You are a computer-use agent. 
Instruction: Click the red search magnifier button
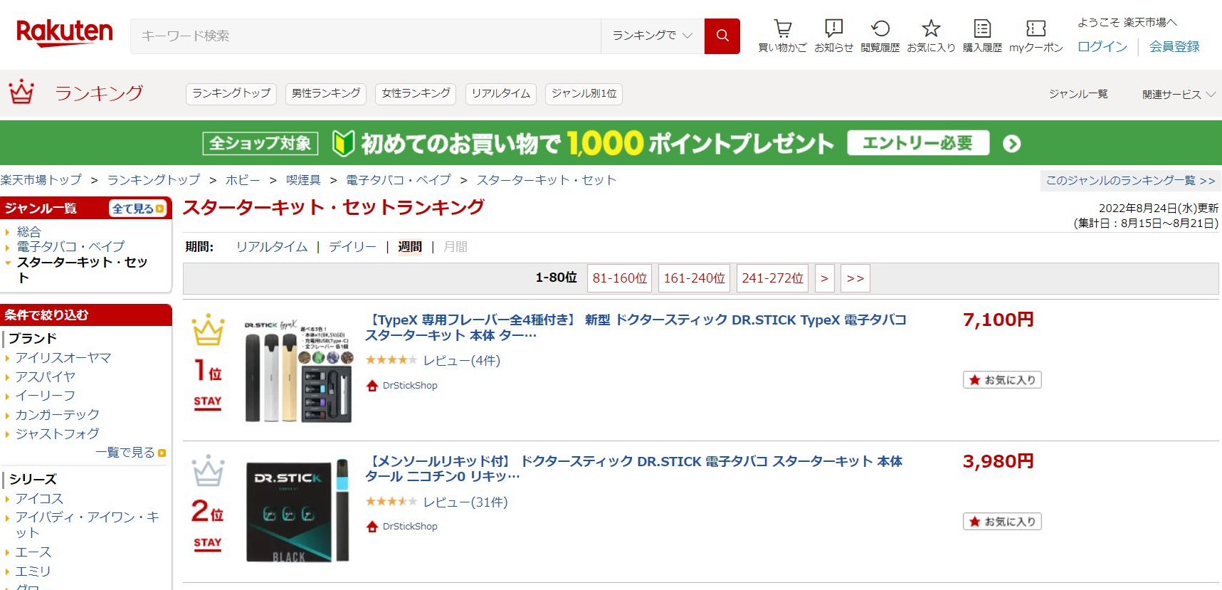click(x=722, y=36)
